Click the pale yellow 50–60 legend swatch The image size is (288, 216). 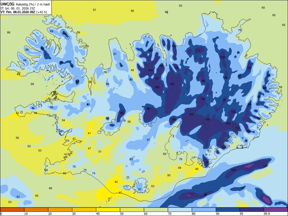132,210
